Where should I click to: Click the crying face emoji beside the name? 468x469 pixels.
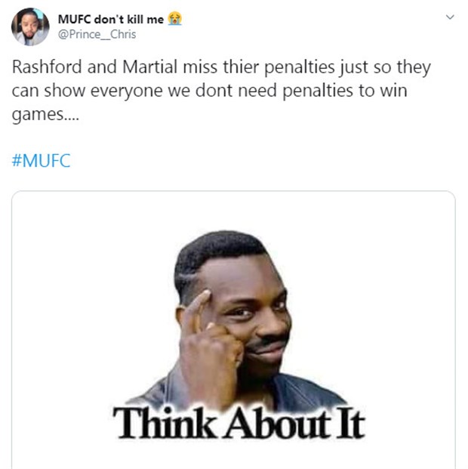174,19
